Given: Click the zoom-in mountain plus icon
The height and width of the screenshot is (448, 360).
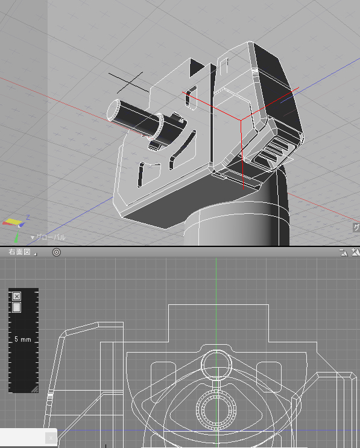Looking at the screenshot, I should pyautogui.click(x=355, y=252).
